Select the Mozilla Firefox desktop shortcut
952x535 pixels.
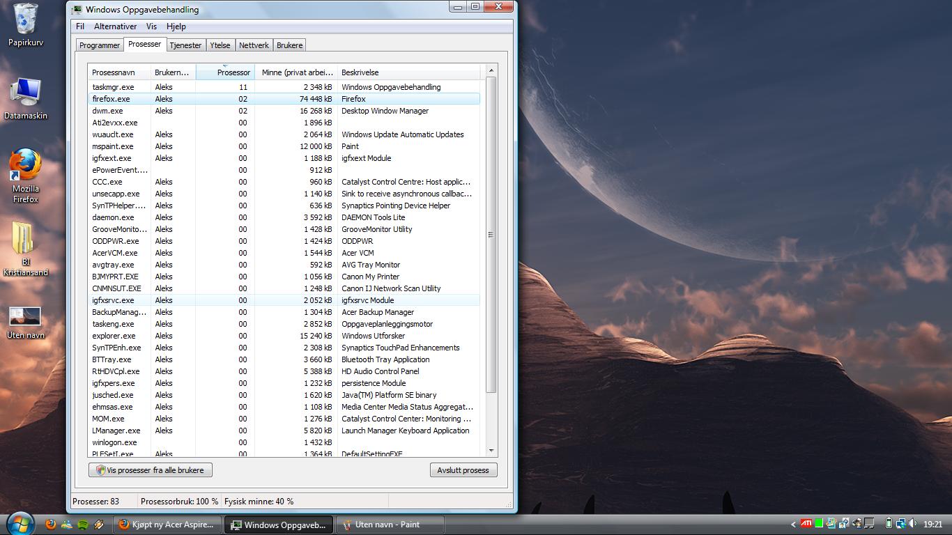[26, 176]
